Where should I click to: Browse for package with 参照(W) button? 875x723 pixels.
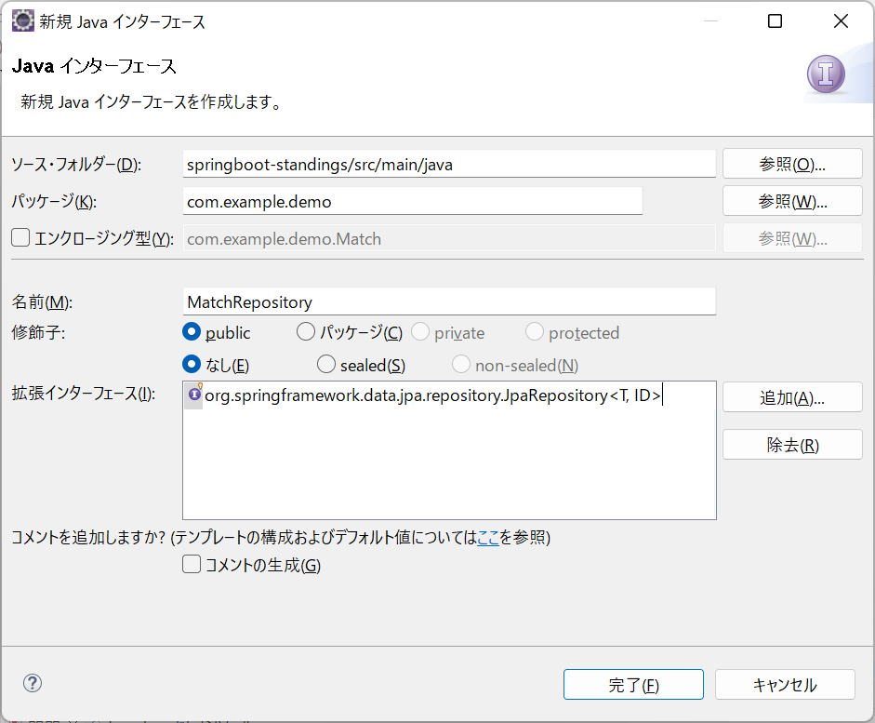pyautogui.click(x=791, y=201)
